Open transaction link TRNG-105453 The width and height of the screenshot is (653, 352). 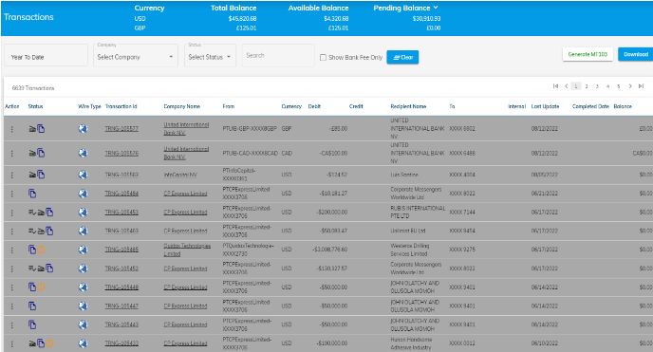(x=121, y=213)
